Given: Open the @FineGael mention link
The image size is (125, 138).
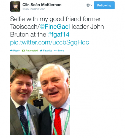Looking at the screenshot, I should point(55,26).
